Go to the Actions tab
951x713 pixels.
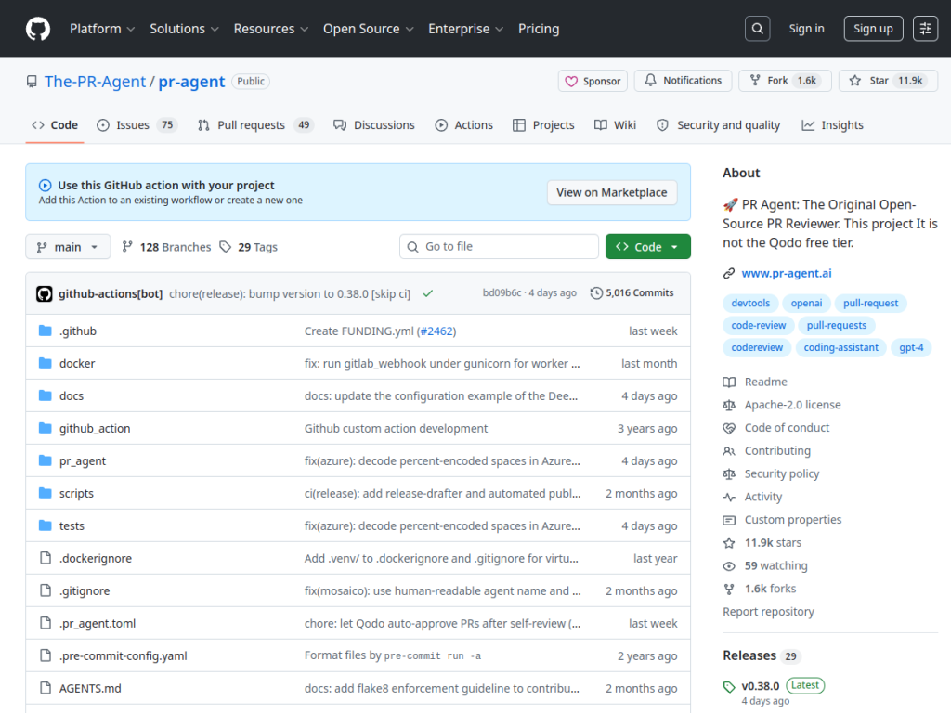464,125
